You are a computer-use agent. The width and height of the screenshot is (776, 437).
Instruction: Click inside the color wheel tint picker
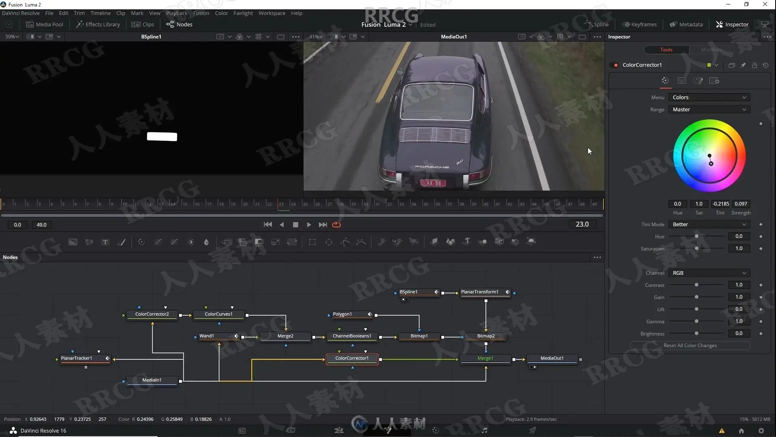(x=709, y=156)
